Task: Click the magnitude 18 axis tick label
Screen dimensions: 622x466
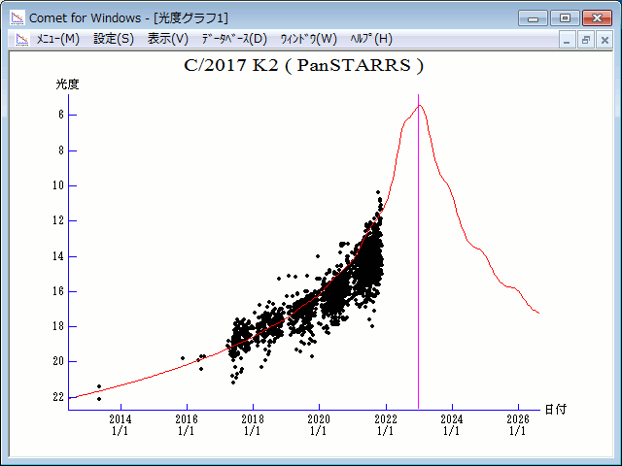Action: click(58, 326)
